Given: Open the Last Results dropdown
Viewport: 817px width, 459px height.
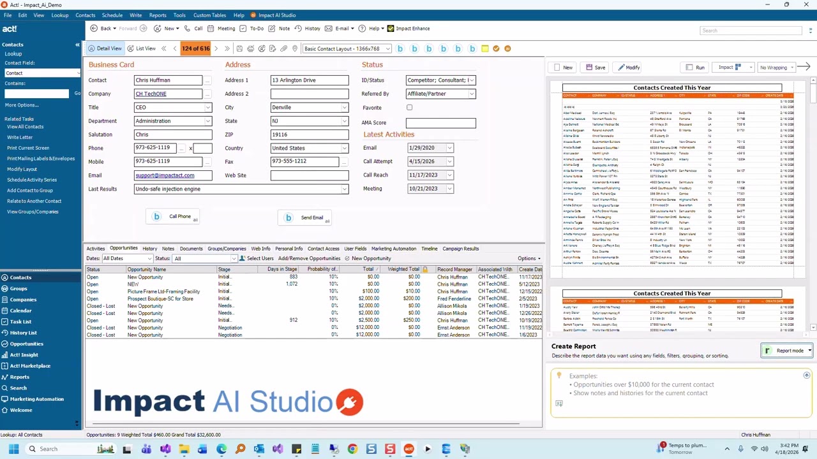Looking at the screenshot, I should 345,189.
